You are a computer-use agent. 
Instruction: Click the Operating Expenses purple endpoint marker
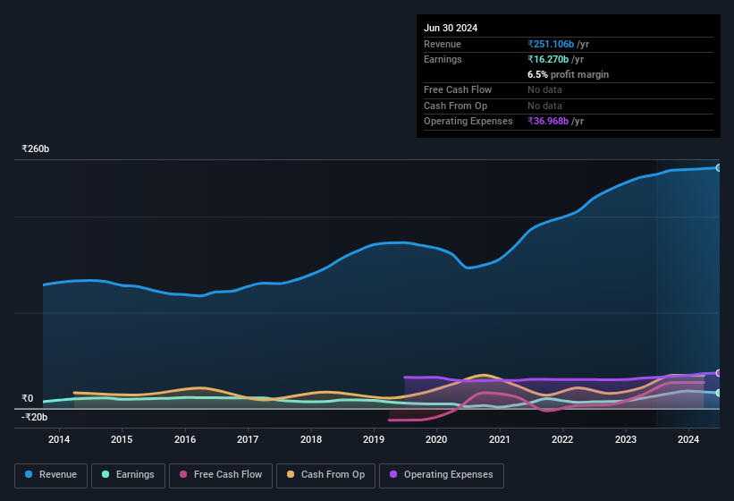pos(719,373)
